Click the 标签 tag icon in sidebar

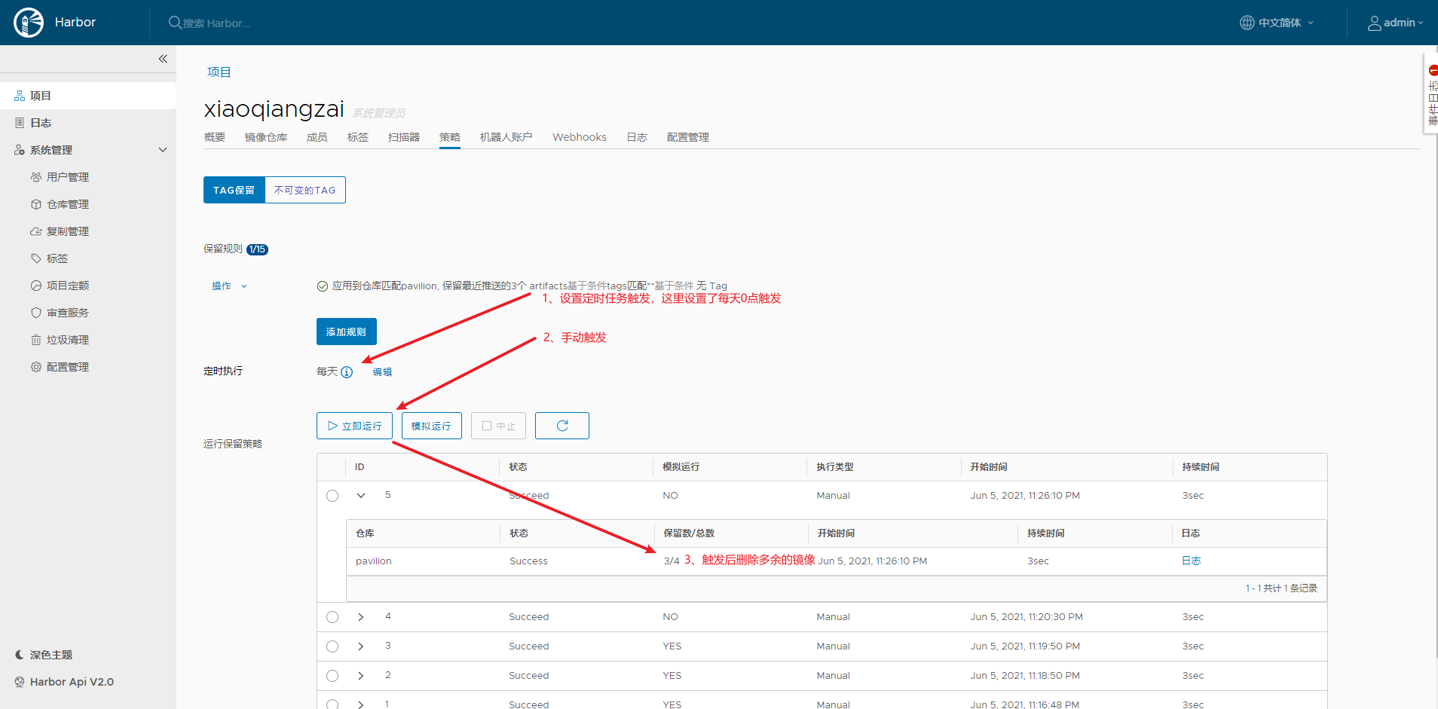coord(36,258)
